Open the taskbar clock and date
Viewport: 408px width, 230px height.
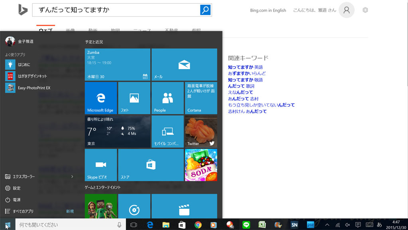[x=396, y=225]
